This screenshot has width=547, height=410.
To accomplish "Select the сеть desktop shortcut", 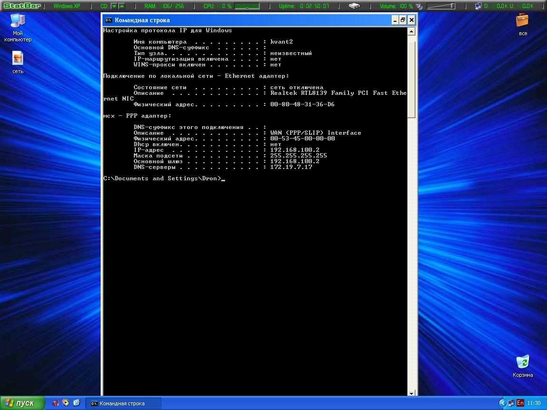I will click(x=18, y=58).
